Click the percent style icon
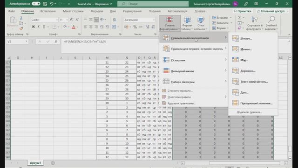The width and height of the screenshot is (298, 168). coord(135,27)
